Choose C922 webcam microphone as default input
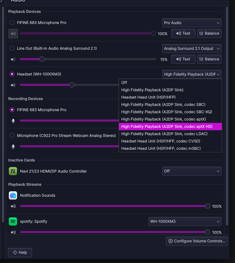The width and height of the screenshot is (235, 263). pos(12,135)
